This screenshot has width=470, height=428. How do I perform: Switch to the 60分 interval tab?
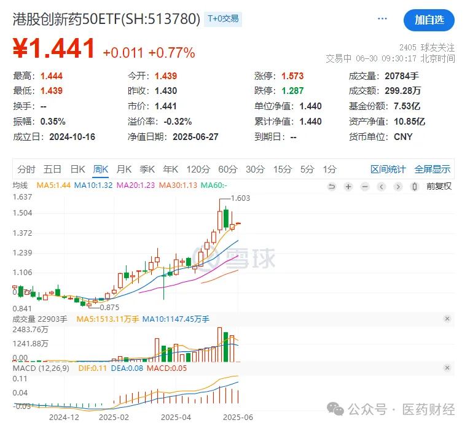(x=227, y=169)
